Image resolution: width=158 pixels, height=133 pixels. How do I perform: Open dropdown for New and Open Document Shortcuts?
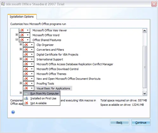(29, 79)
